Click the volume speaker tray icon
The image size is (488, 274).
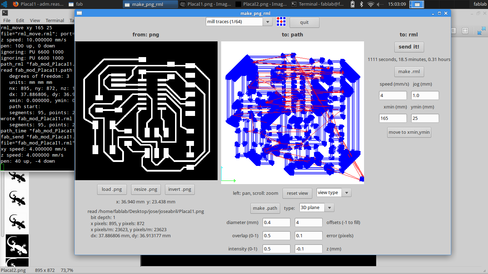coord(380,4)
